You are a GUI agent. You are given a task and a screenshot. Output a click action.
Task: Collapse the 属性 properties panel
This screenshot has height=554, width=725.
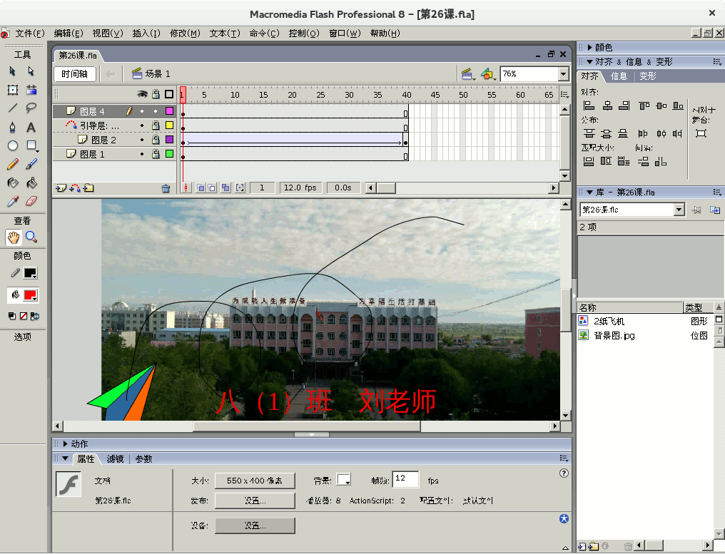pyautogui.click(x=65, y=459)
